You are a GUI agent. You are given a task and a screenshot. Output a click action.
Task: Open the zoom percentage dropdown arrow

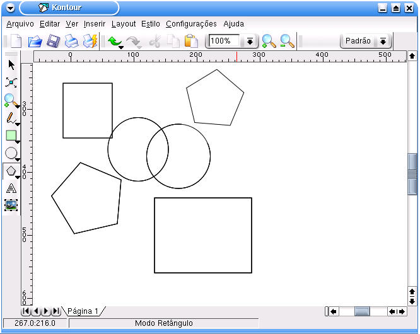pyautogui.click(x=250, y=41)
